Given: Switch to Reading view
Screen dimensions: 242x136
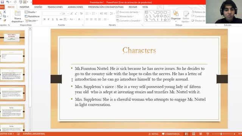Looking at the screenshot, I should point(201,134).
